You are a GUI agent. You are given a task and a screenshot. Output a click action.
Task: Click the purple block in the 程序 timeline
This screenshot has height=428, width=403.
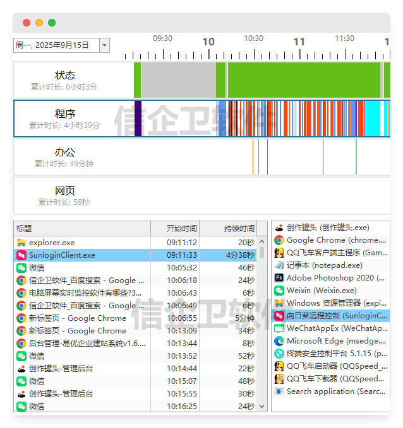pyautogui.click(x=138, y=119)
